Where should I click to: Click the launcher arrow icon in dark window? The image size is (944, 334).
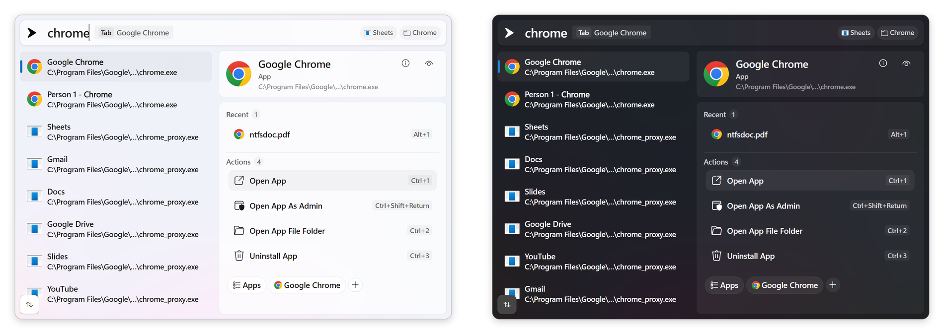coord(509,33)
